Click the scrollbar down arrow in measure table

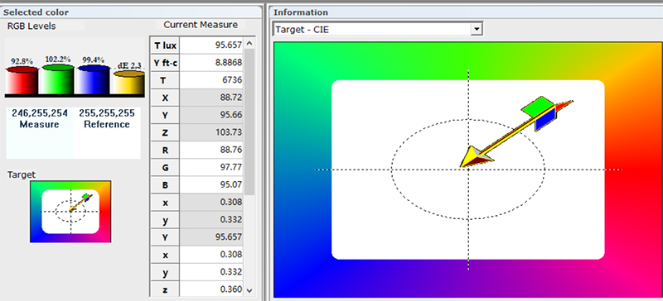click(x=249, y=290)
